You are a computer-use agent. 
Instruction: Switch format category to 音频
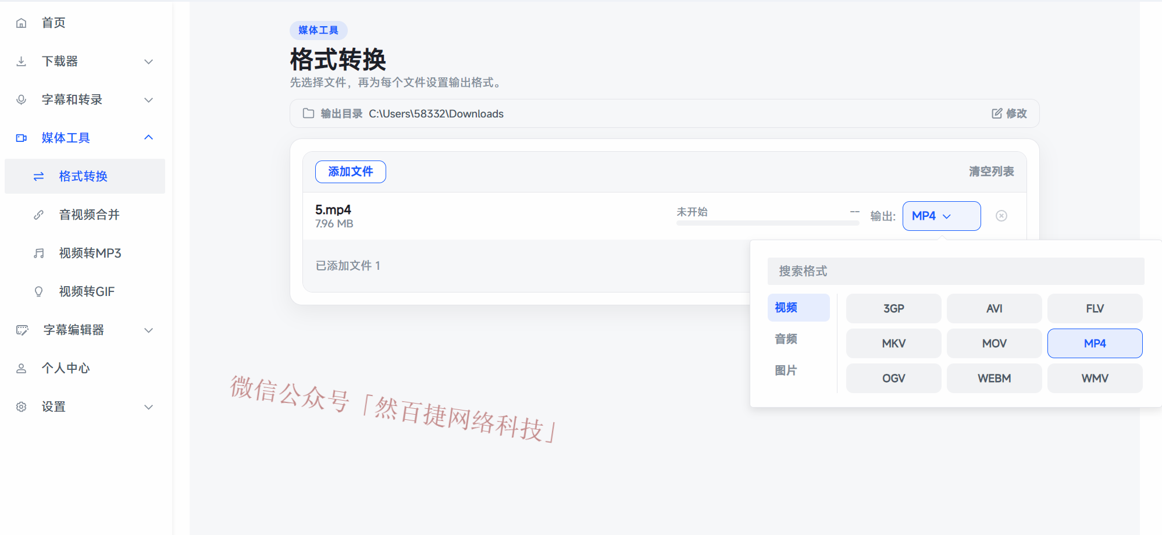[x=786, y=339]
